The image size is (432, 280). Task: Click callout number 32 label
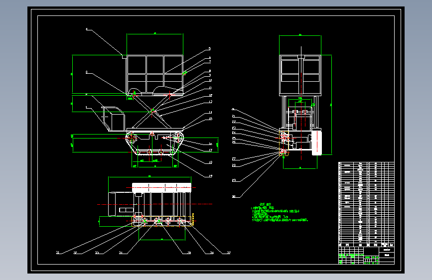[x=75, y=253]
